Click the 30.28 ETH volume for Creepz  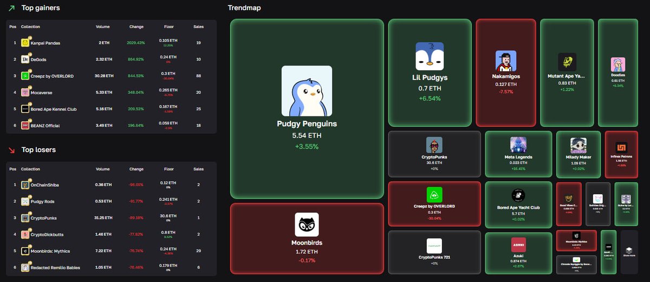(103, 76)
